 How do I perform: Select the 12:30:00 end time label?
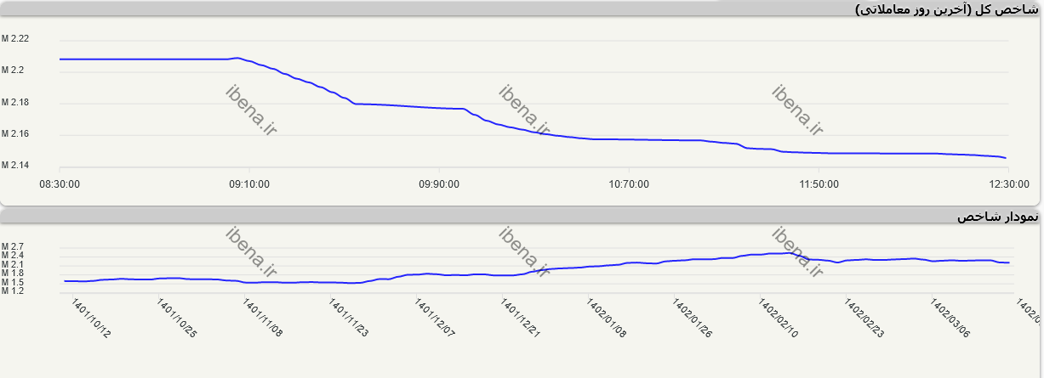1007,184
